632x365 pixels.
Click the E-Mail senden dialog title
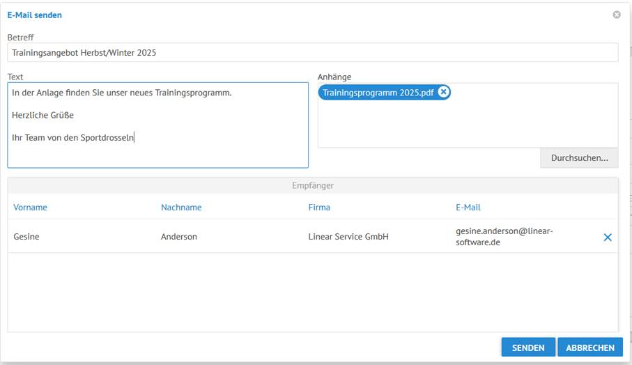34,15
